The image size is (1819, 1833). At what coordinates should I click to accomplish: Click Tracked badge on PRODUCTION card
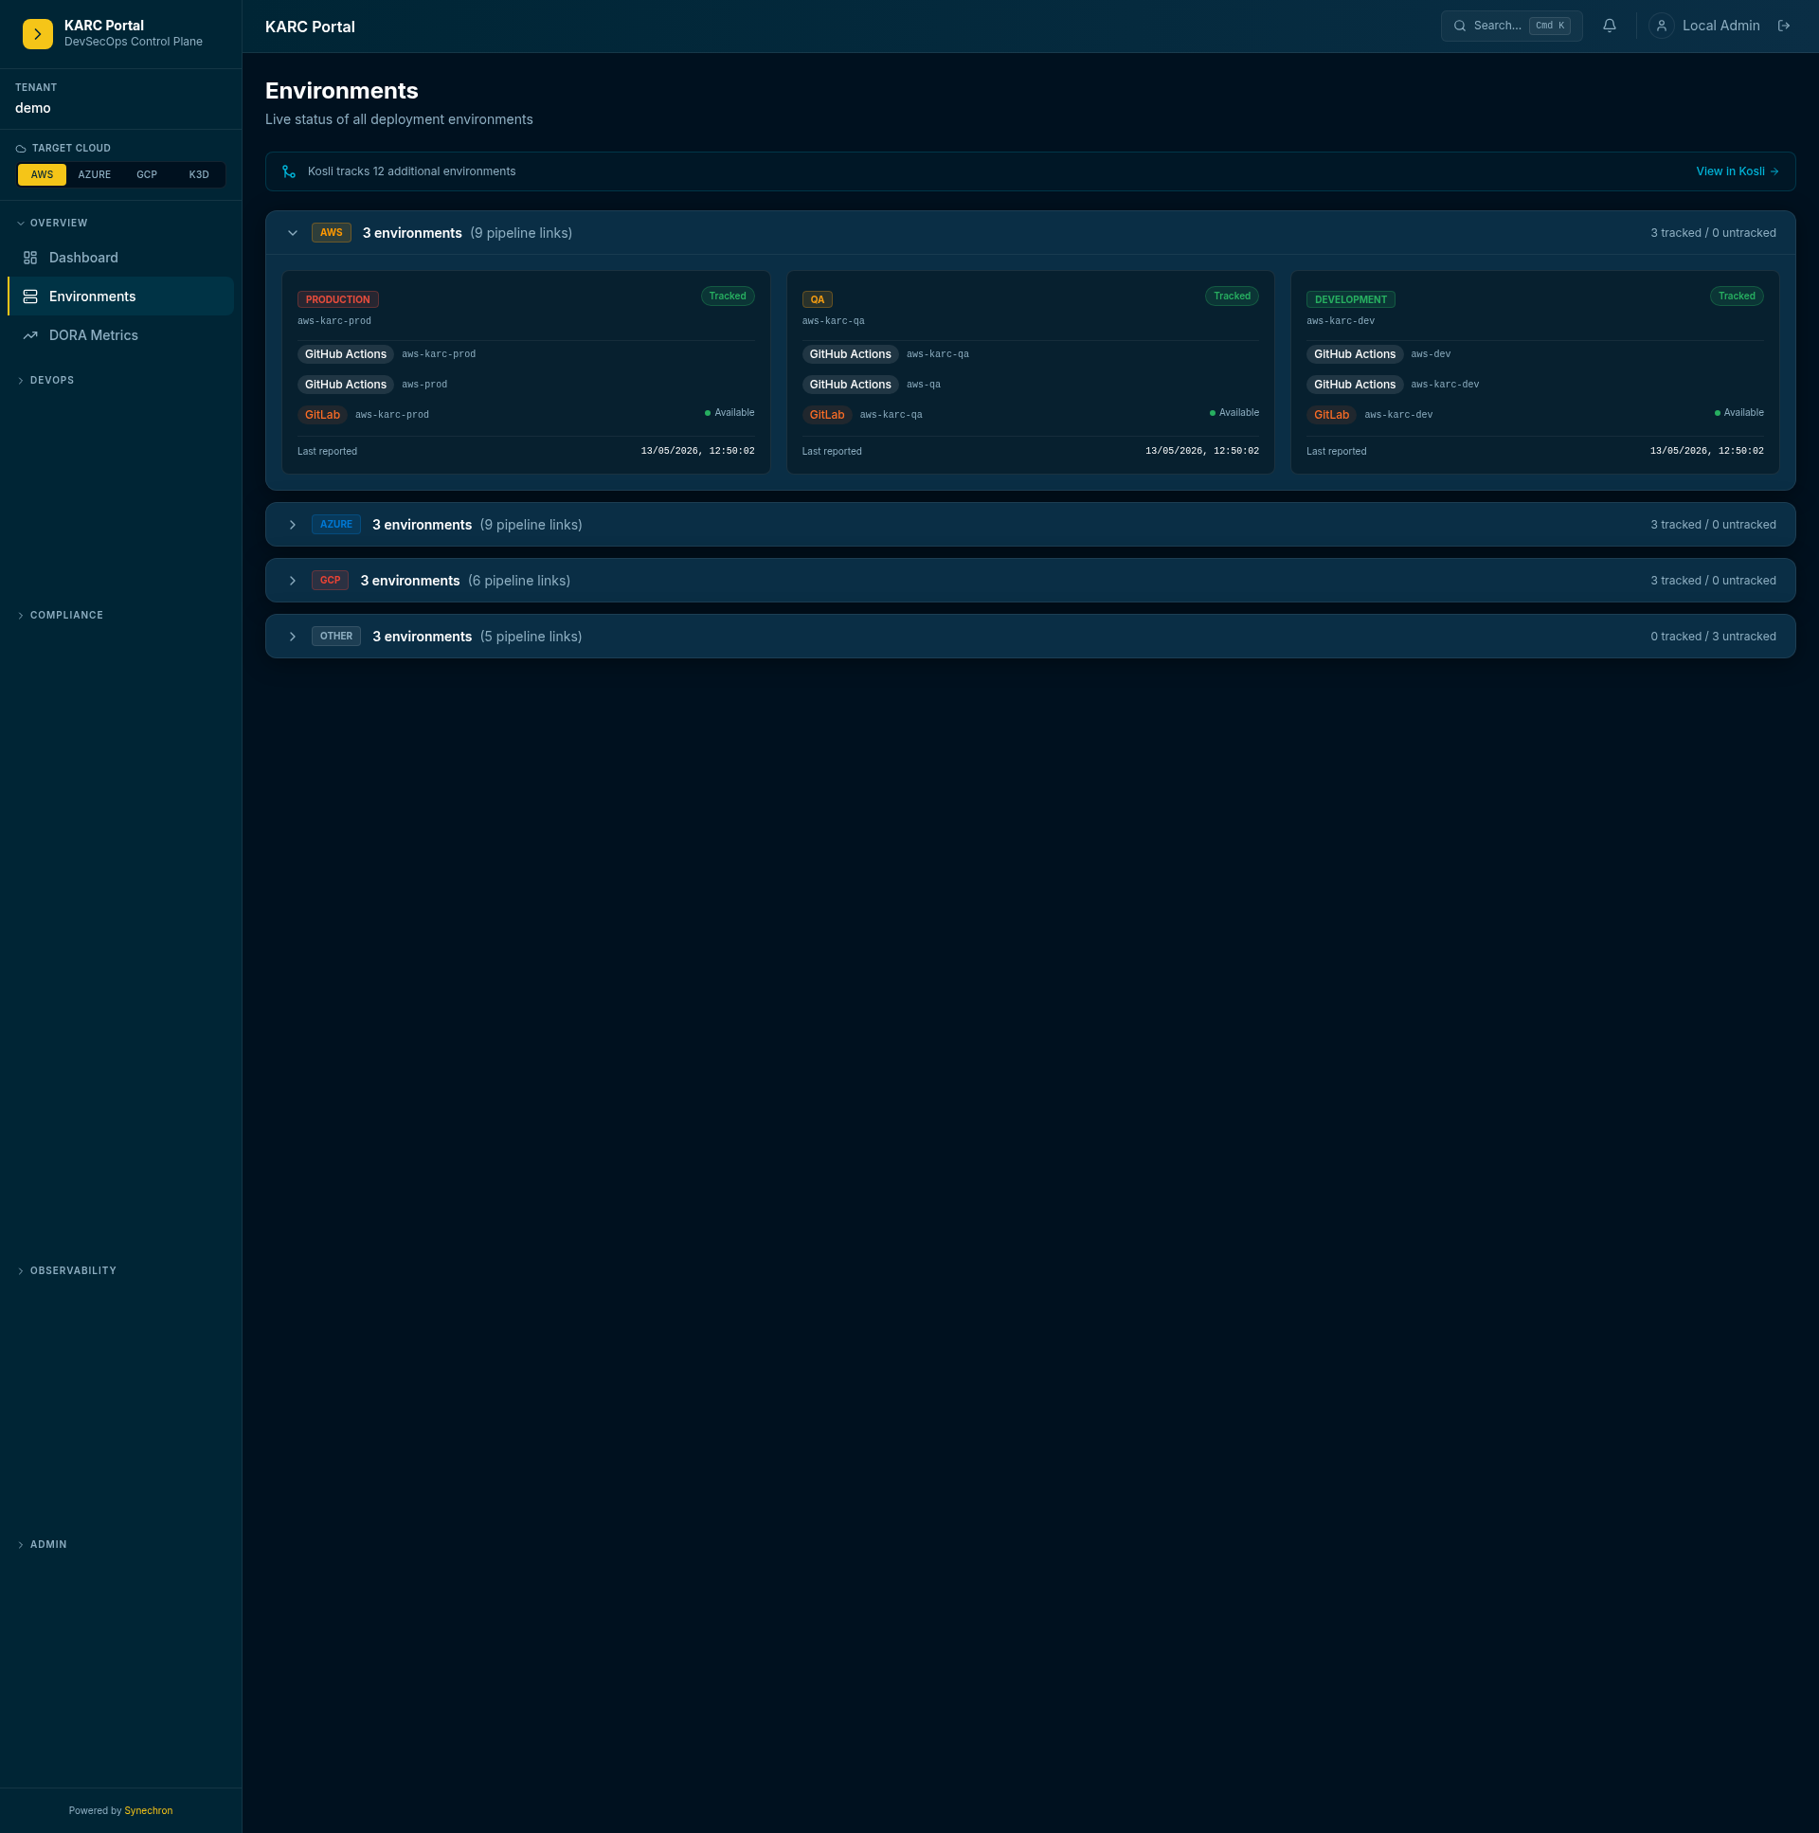728,296
